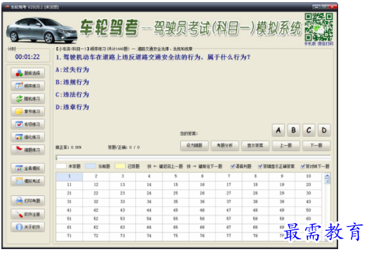
Task: Jump to question 27 in grid
Action: [229, 193]
